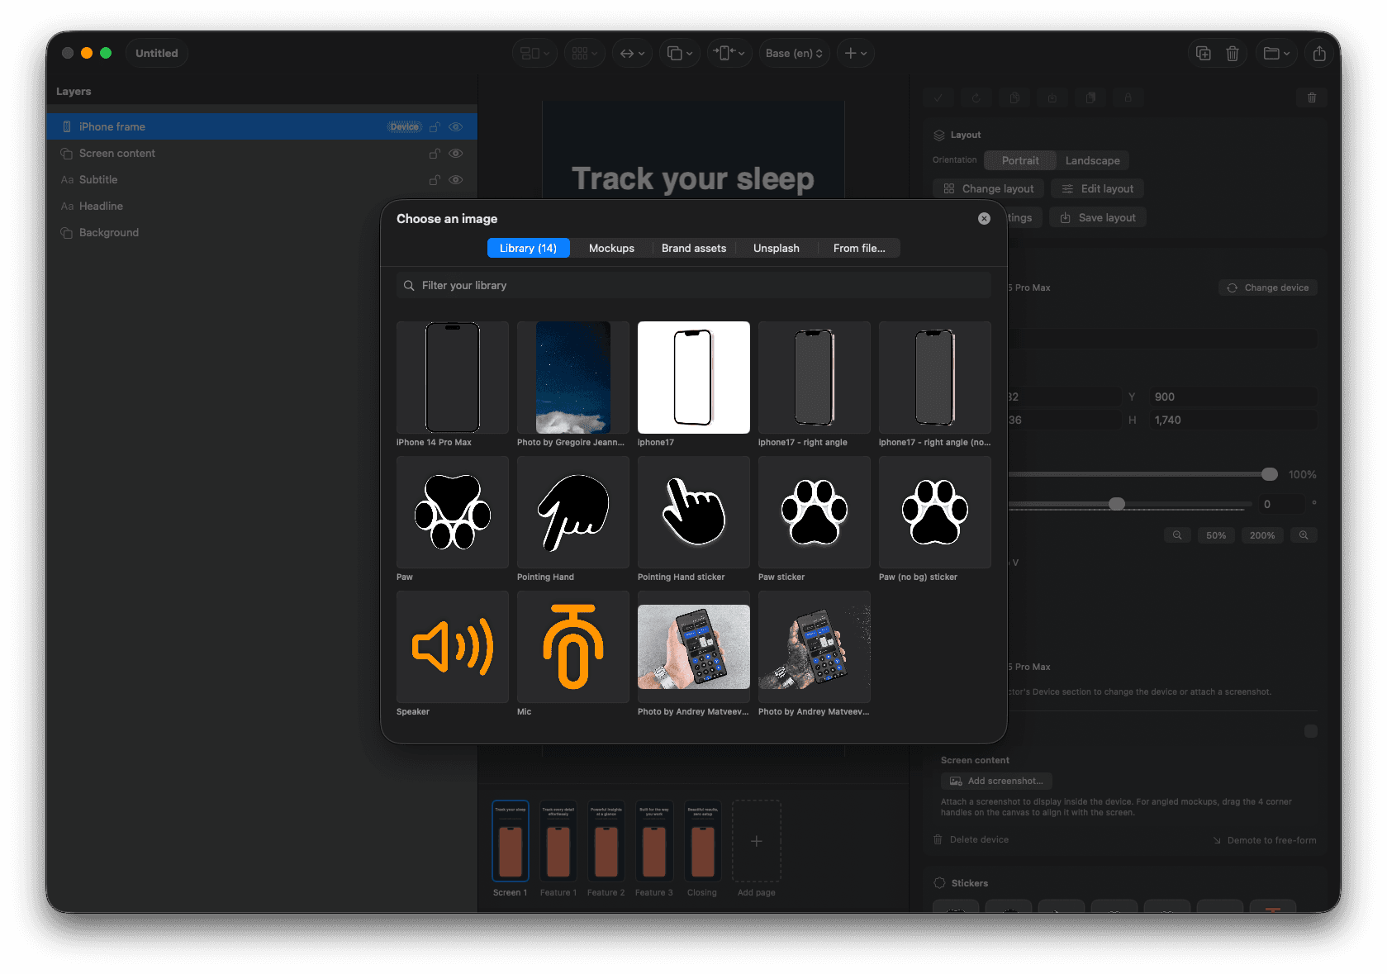Toggle lock on the Screen content layer
1387x974 pixels.
[435, 153]
